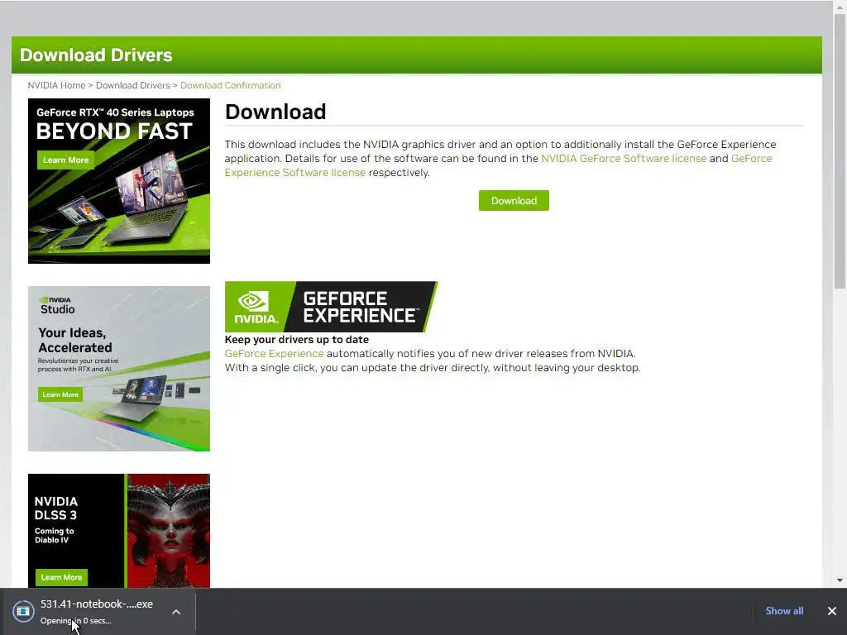Click the scrollbar down arrow

click(840, 580)
